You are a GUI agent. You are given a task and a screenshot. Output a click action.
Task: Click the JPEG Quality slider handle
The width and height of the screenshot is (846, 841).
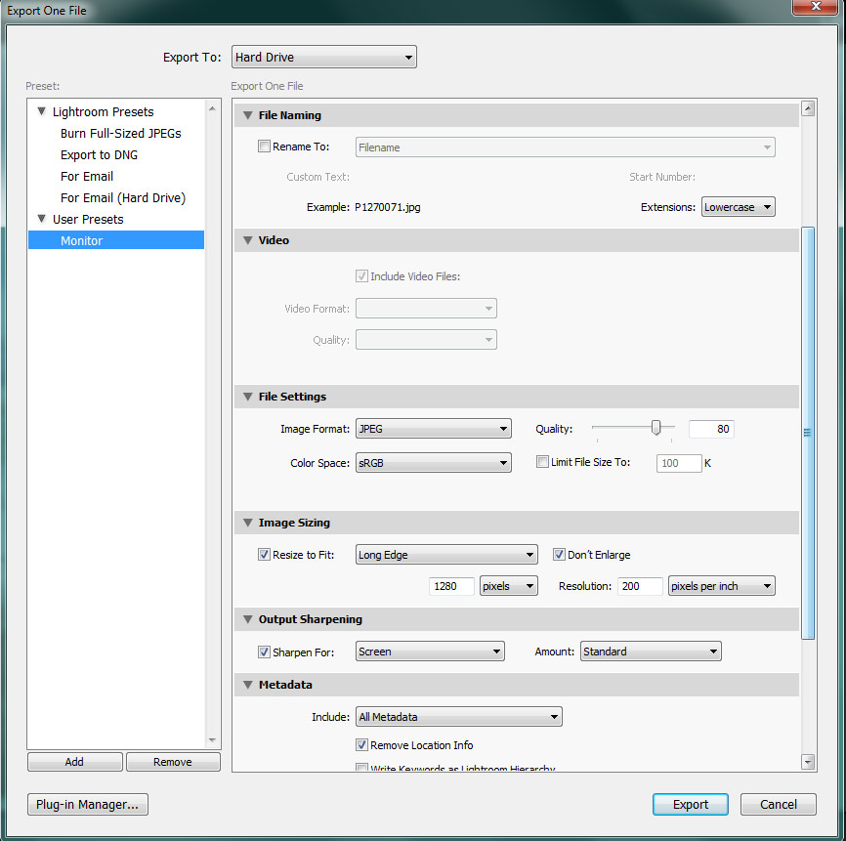[656, 428]
